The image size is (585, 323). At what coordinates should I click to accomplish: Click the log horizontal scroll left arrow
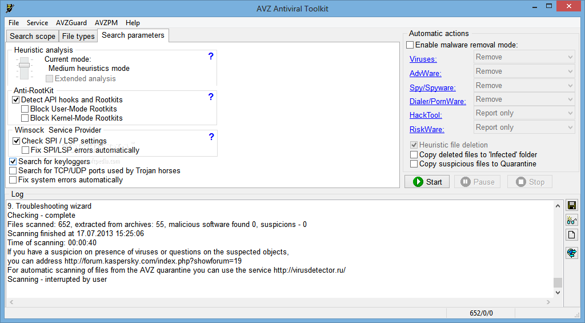click(x=11, y=302)
